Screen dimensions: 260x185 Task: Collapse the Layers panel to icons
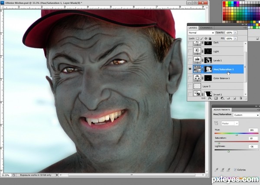click(x=243, y=24)
